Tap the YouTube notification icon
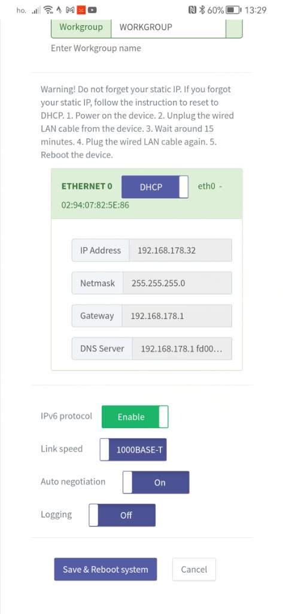The width and height of the screenshot is (283, 614). [x=93, y=10]
